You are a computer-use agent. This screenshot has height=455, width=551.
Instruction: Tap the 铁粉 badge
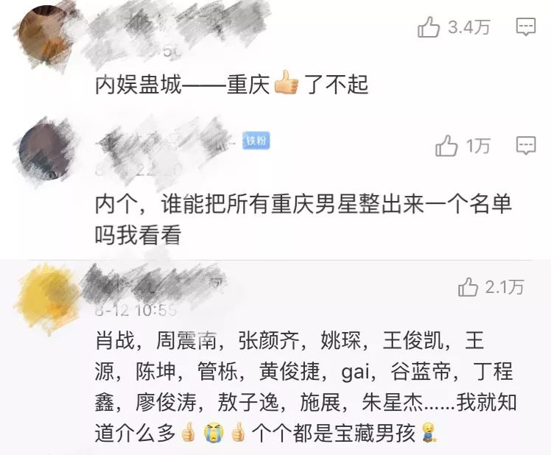pos(256,141)
